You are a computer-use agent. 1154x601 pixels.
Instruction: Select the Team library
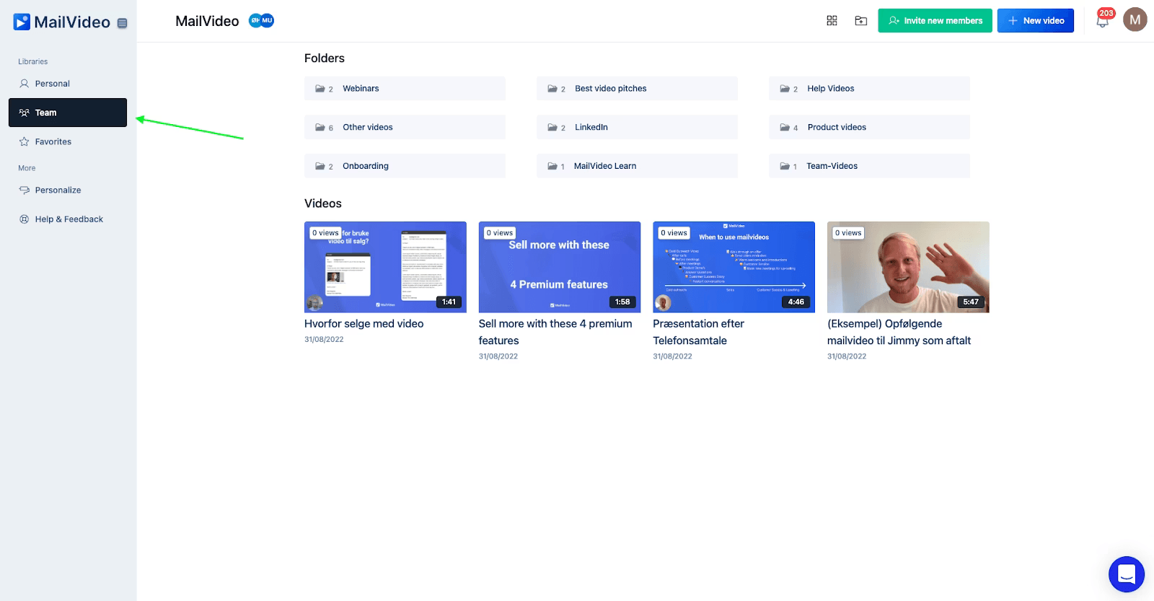(68, 113)
